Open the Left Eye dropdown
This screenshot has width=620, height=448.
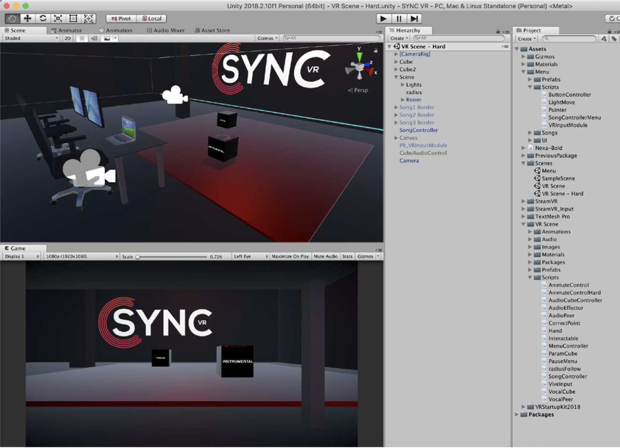[x=251, y=256]
